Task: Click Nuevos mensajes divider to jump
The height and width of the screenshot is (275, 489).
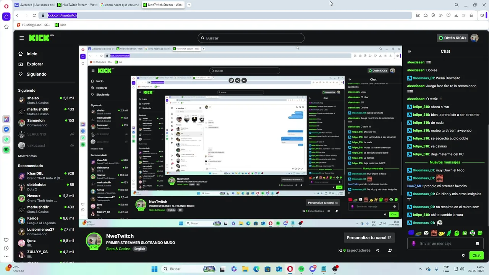Action: (x=445, y=162)
